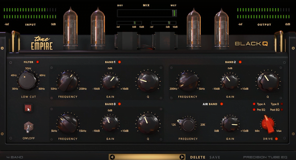The height and width of the screenshot is (160, 296).
Task: Click the Air Band Frequency selector knob
Action: click(187, 124)
